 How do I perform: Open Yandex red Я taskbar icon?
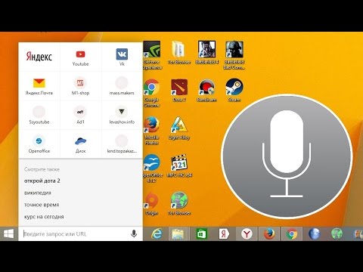(x=224, y=234)
